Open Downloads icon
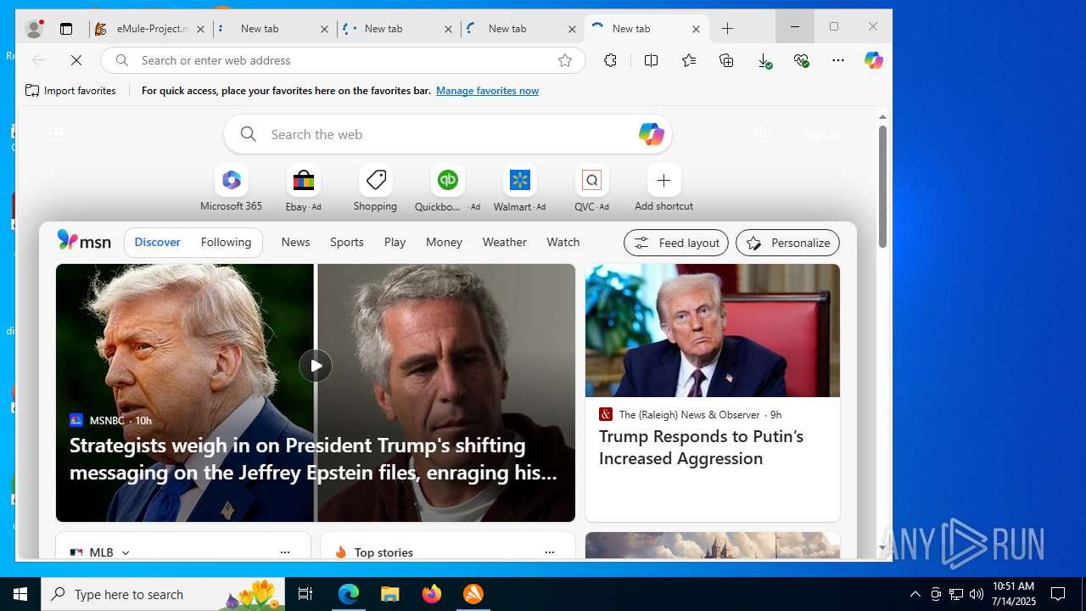Image resolution: width=1086 pixels, height=611 pixels. tap(764, 60)
